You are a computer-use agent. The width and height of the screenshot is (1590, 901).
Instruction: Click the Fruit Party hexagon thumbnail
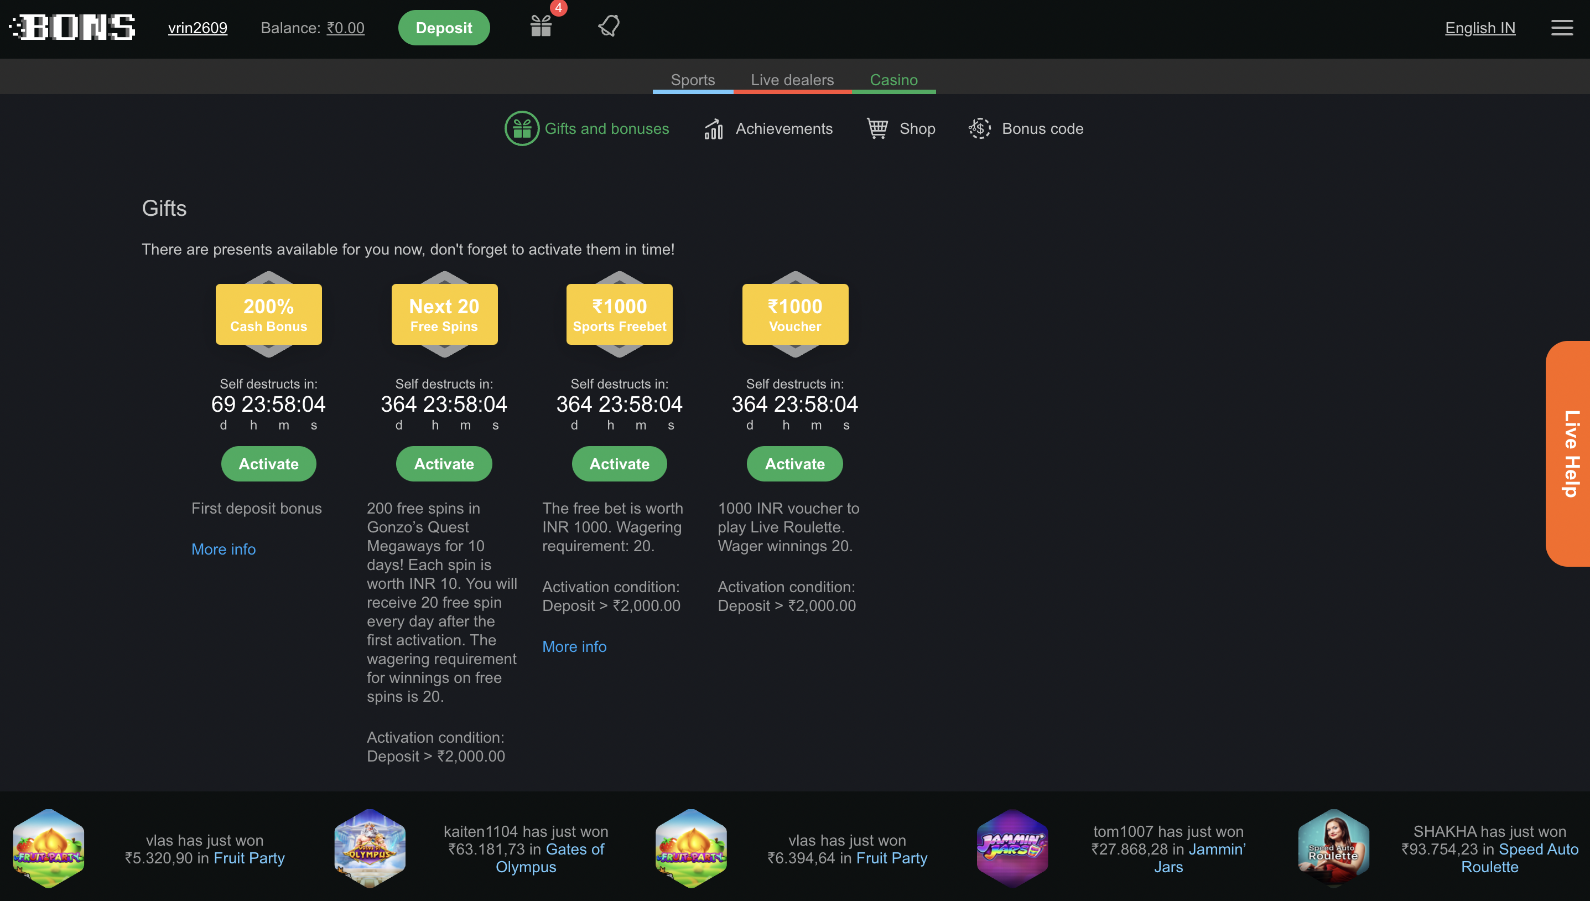click(x=48, y=848)
